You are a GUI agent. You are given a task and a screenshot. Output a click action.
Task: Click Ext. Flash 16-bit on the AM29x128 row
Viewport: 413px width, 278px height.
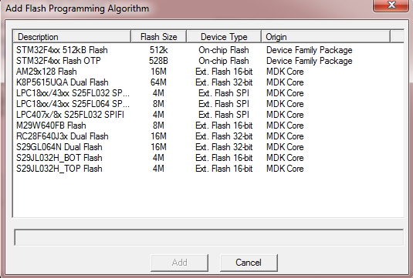(224, 72)
